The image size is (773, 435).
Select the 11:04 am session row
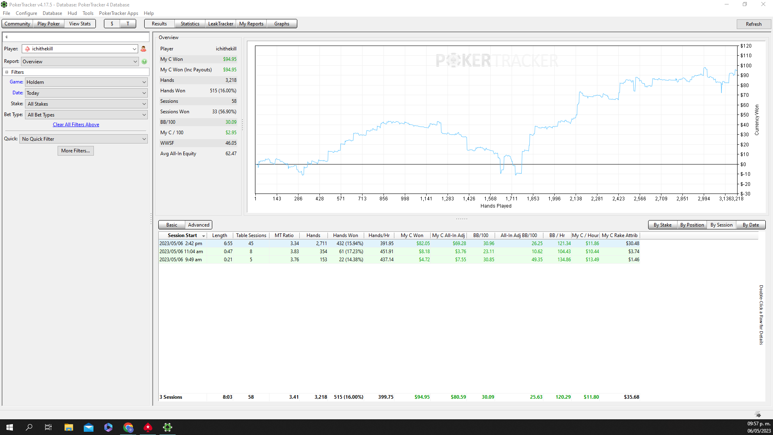tap(399, 252)
